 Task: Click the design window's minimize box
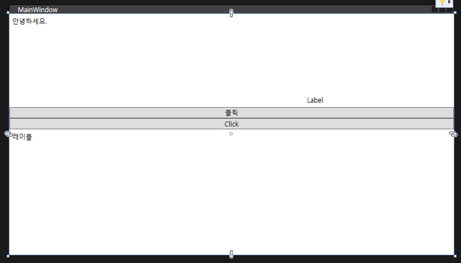pyautogui.click(x=435, y=9)
